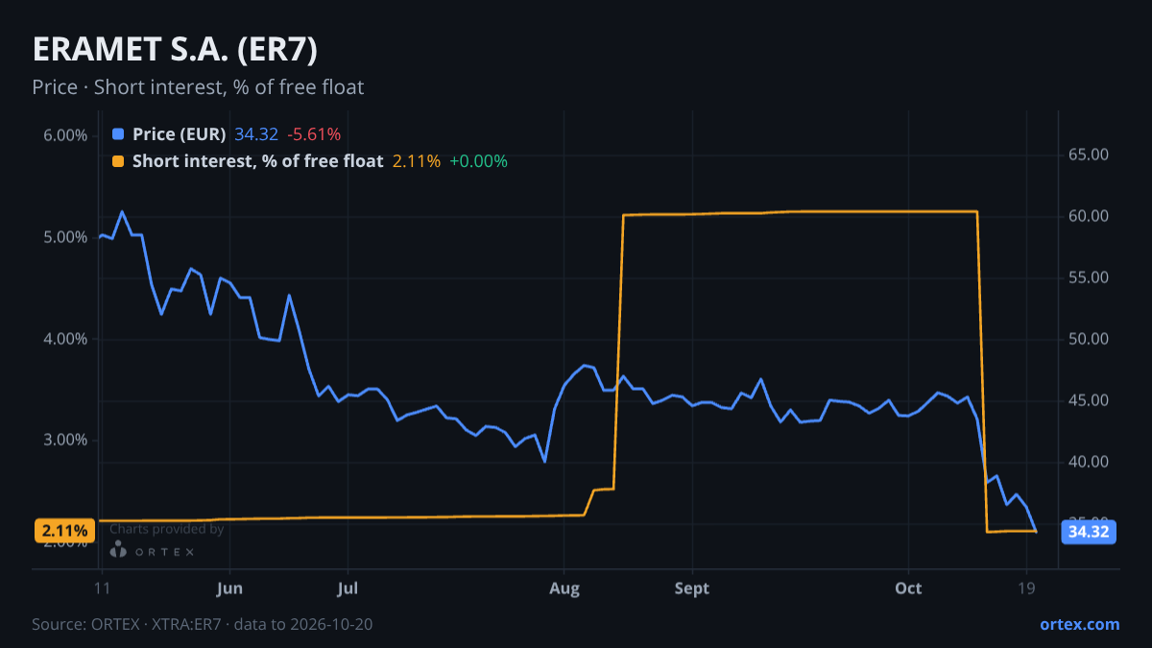Click the 3.00% left axis label

click(65, 441)
